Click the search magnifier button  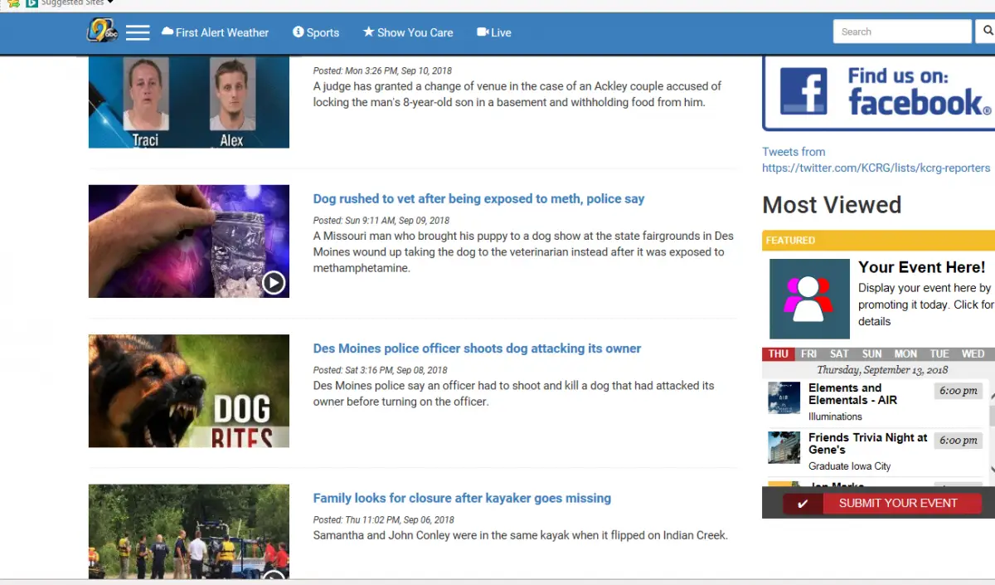pyautogui.click(x=987, y=32)
